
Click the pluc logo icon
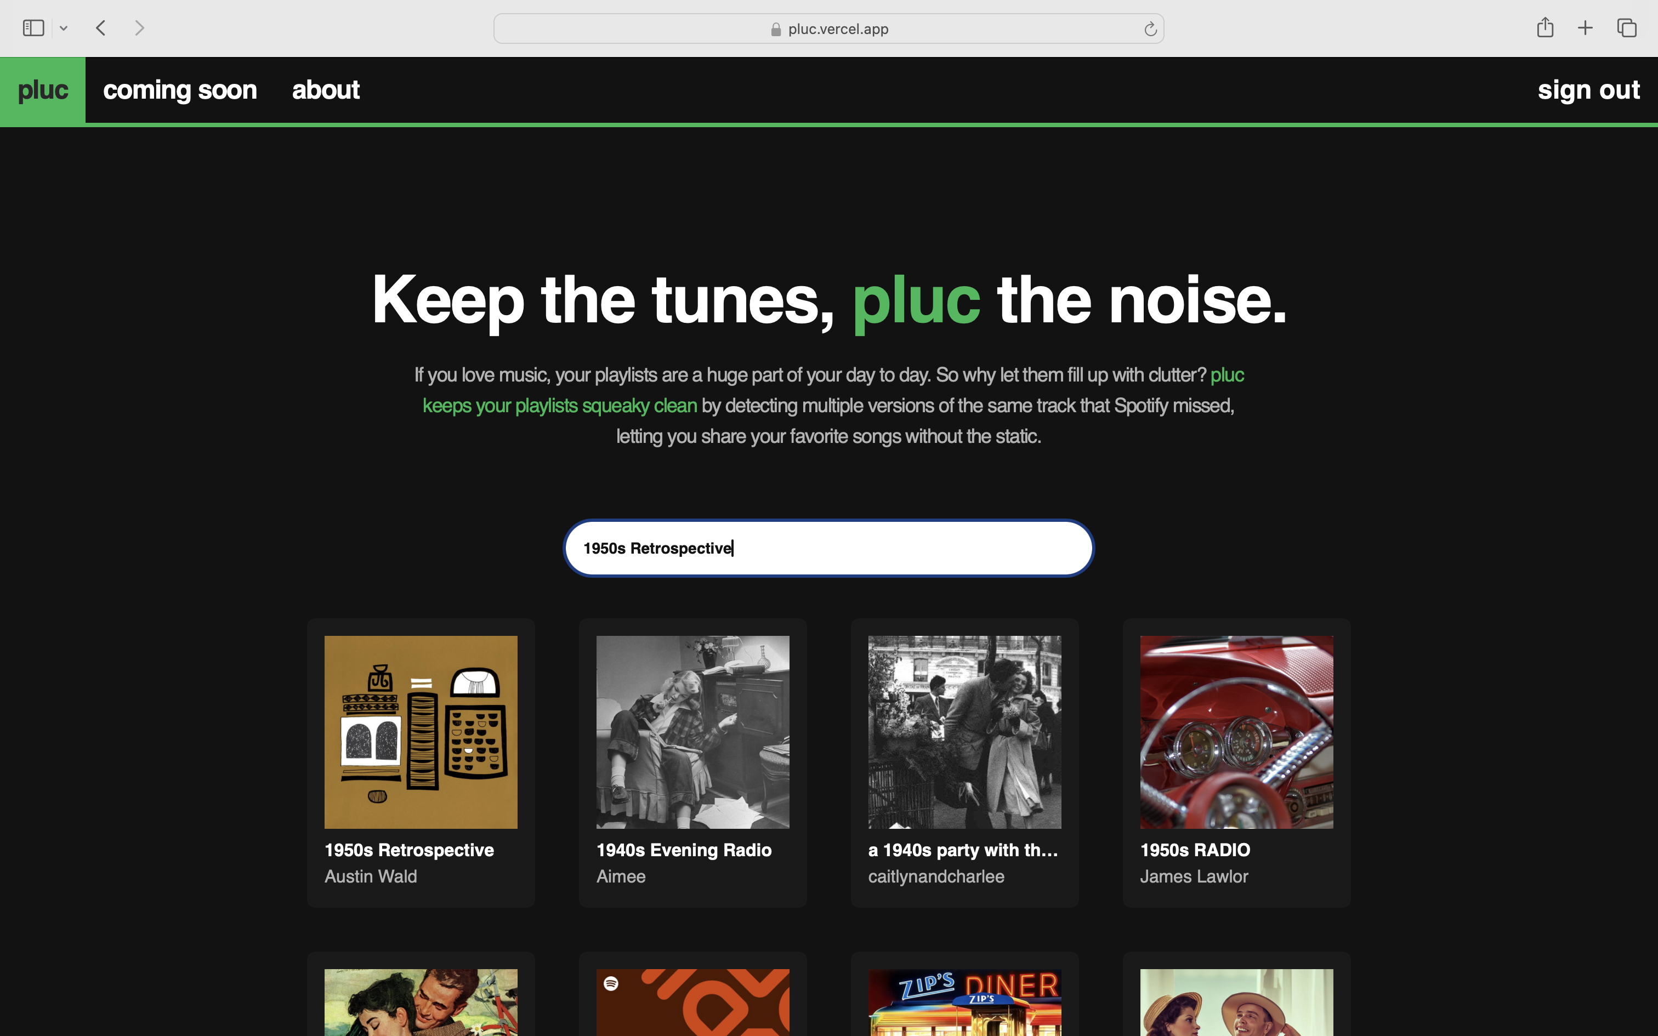[43, 89]
